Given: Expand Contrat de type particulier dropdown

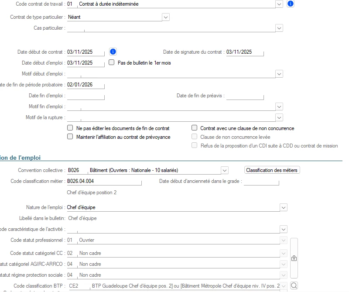Looking at the screenshot, I should (166, 17).
